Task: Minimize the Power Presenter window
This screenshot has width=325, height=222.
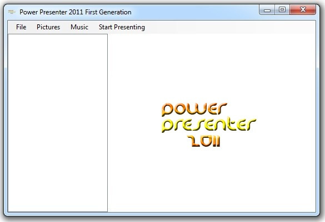Action: point(267,10)
